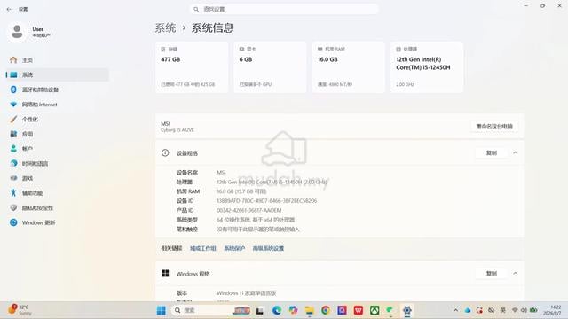Show hidden system tray icons
568x319 pixels.
point(455,310)
